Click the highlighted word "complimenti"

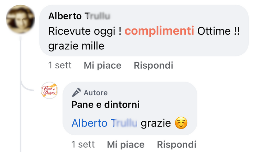(159, 31)
